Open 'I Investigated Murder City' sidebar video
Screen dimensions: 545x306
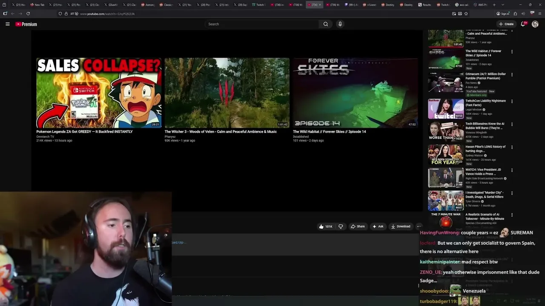click(485, 195)
